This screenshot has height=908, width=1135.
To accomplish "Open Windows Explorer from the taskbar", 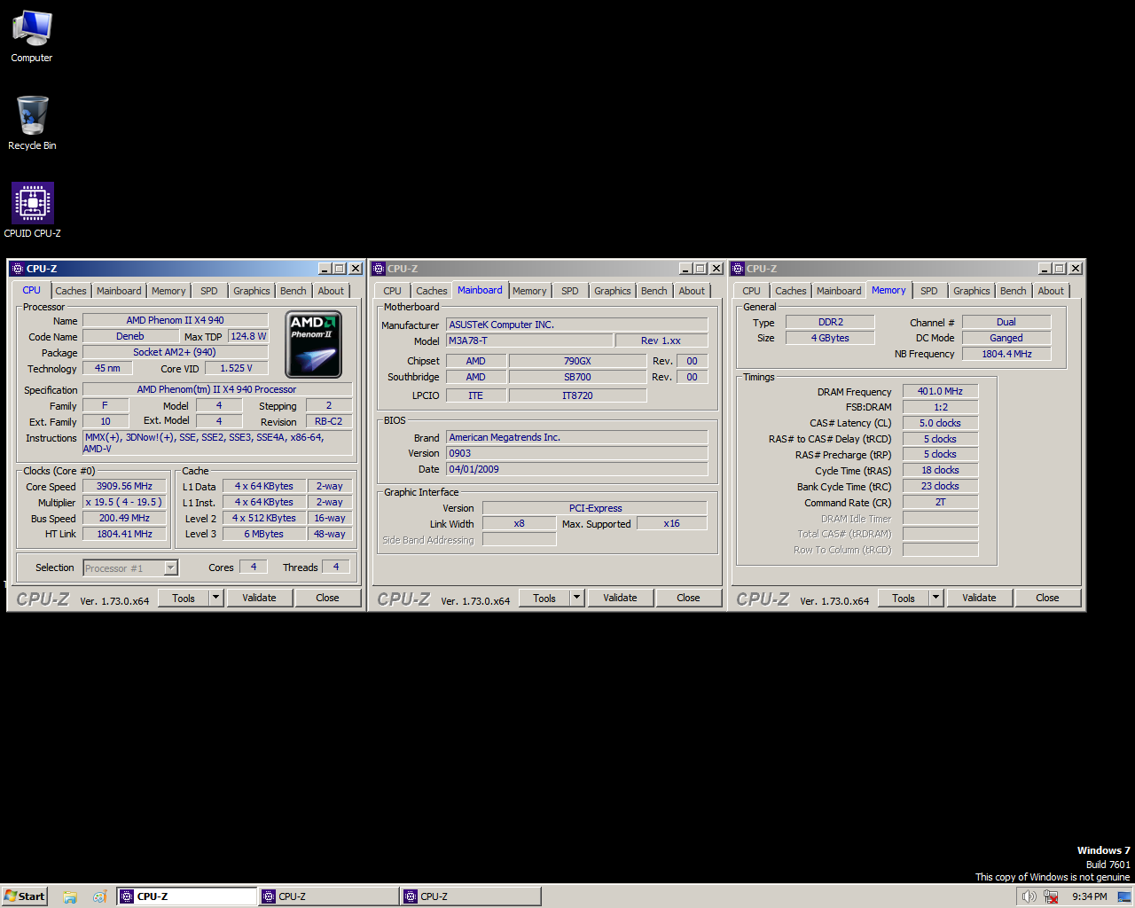I will (x=70, y=896).
